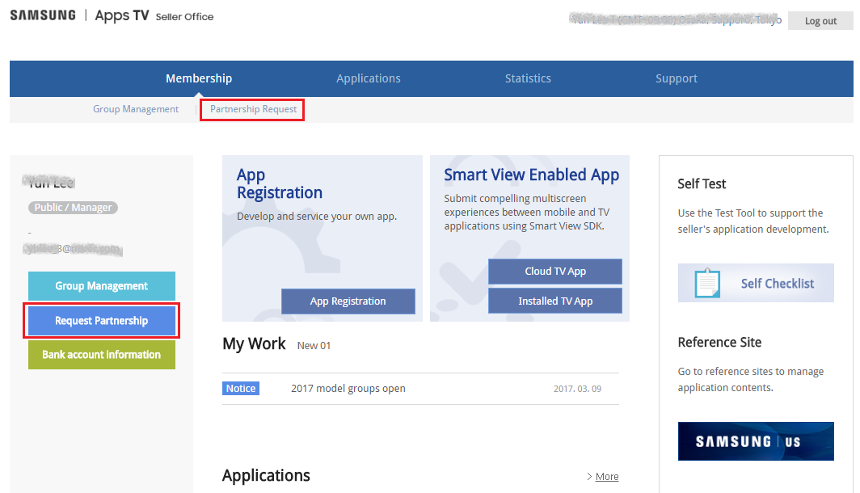
Task: Click the checklist document icon
Action: (x=707, y=283)
